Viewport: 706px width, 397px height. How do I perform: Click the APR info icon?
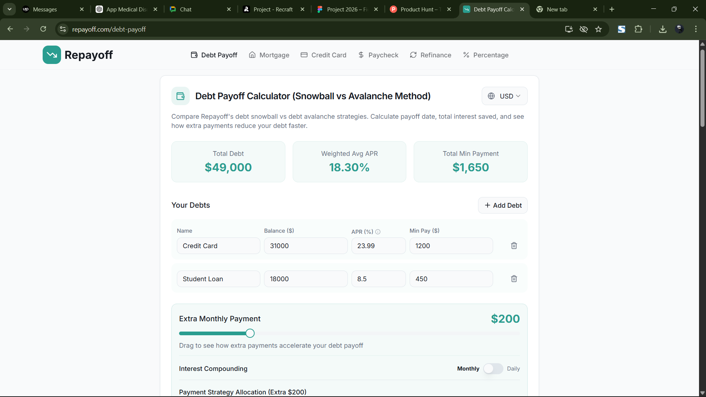coord(378,232)
